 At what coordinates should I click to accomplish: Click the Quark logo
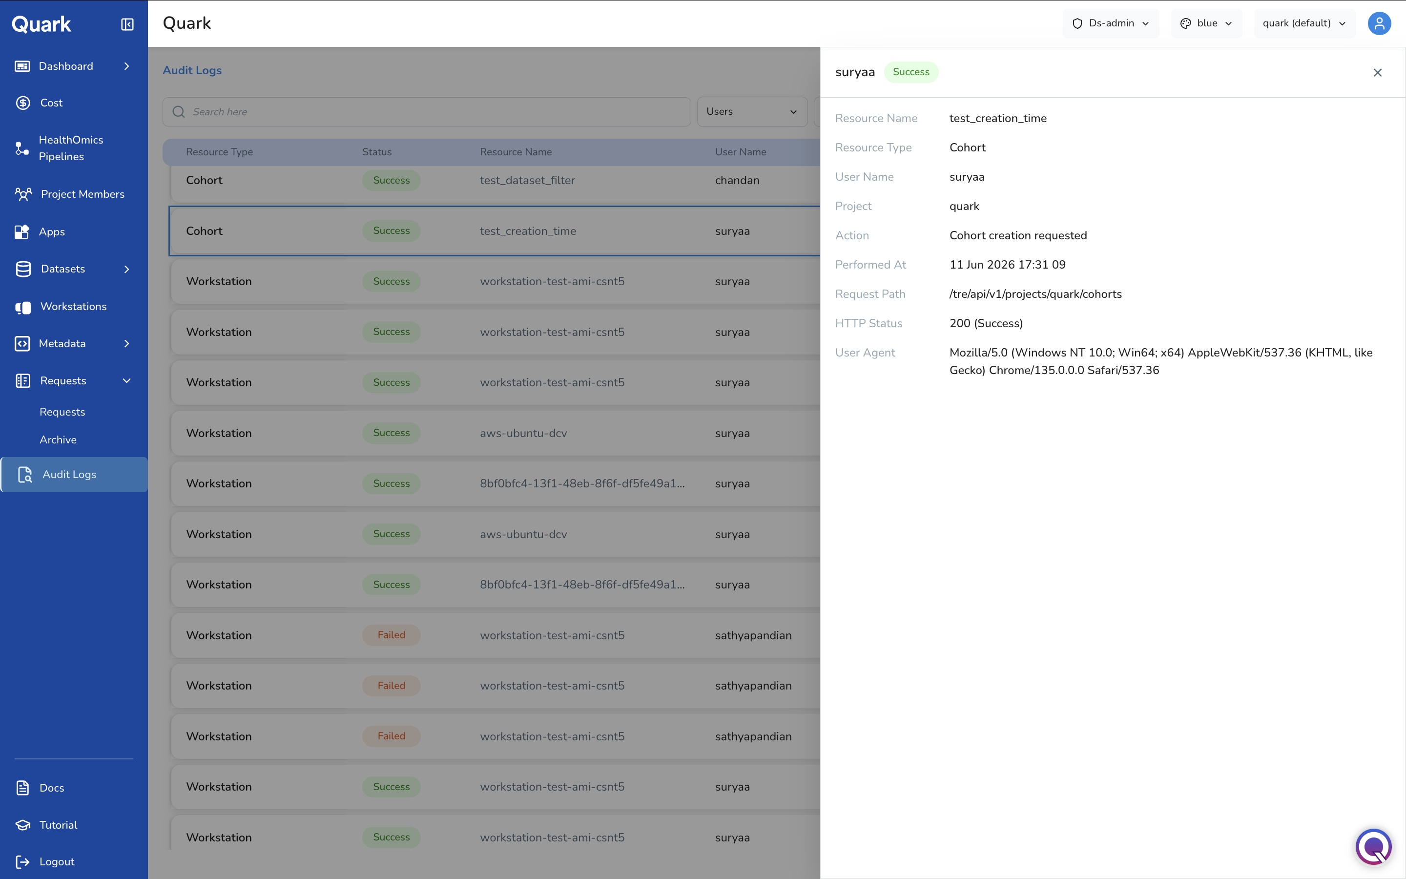[x=41, y=24]
